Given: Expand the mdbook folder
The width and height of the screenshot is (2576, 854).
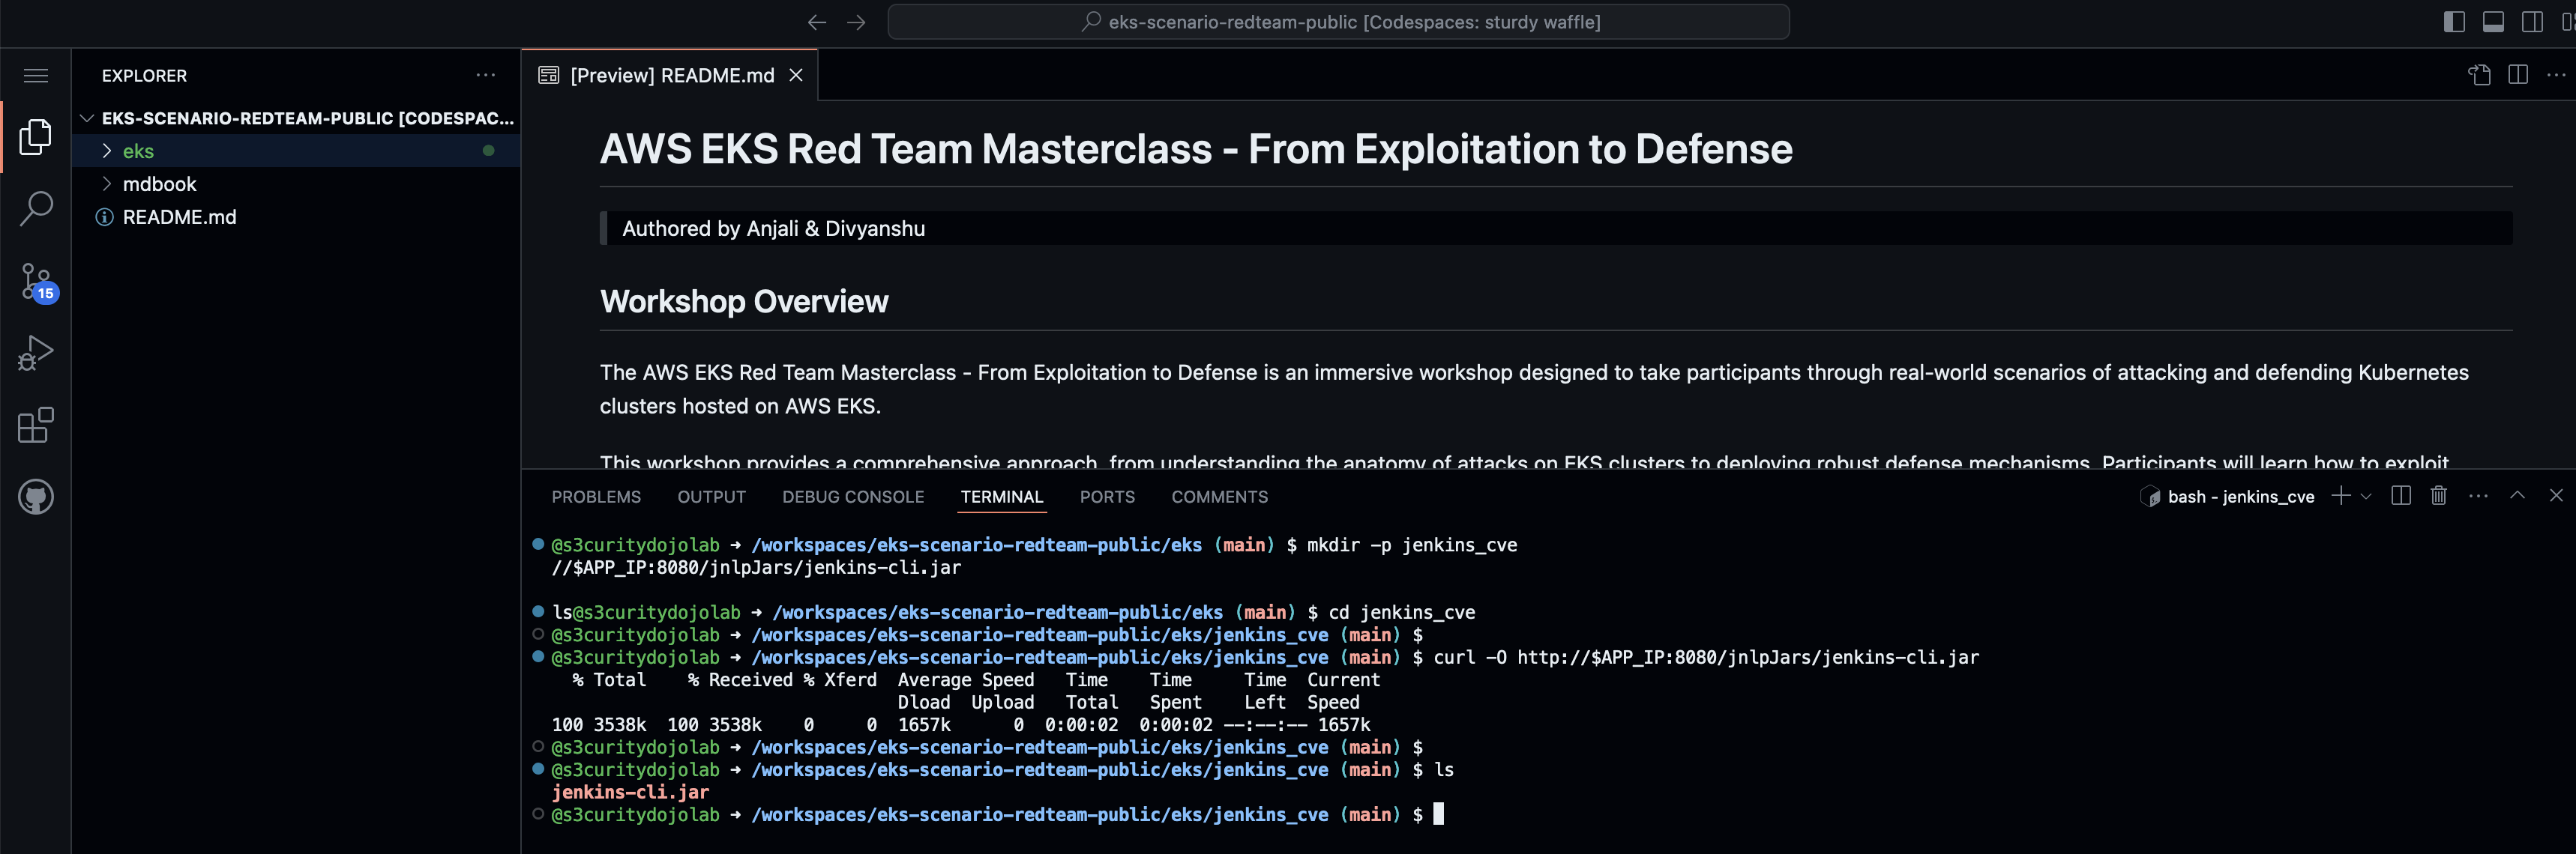Looking at the screenshot, I should (x=159, y=184).
